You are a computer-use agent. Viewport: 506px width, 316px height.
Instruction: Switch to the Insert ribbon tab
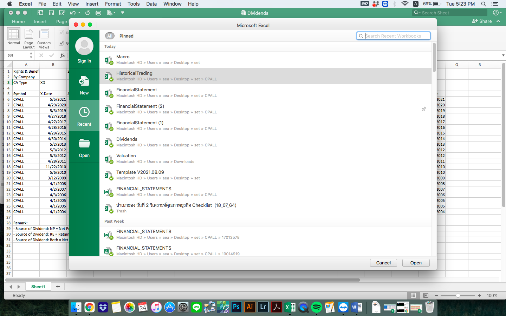tap(40, 21)
